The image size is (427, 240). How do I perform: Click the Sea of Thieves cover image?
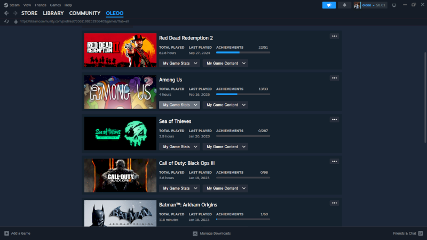[121, 134]
